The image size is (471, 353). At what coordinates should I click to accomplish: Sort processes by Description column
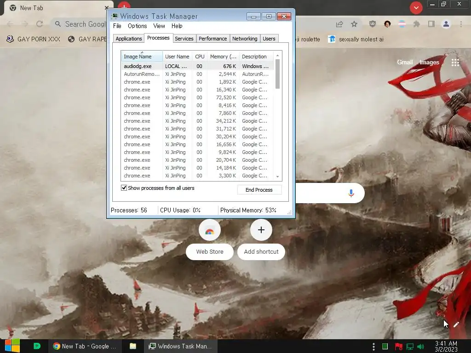[x=256, y=57]
